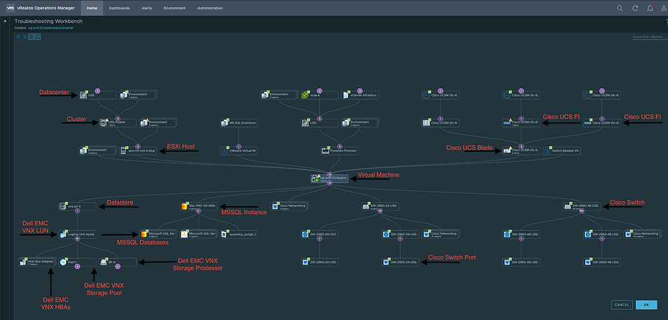Viewport: 668px width, 320px height.
Task: Click the crossed filter icon in workbench toolbar
Action: 25,37
